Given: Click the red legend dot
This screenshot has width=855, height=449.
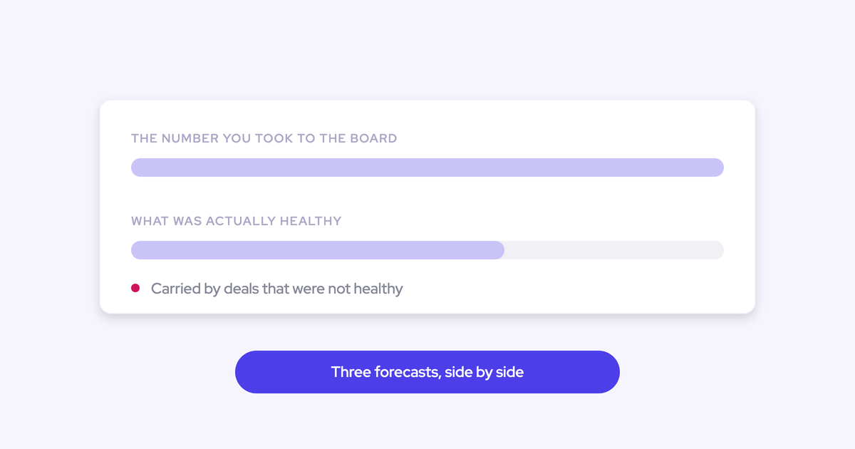Looking at the screenshot, I should coord(135,289).
